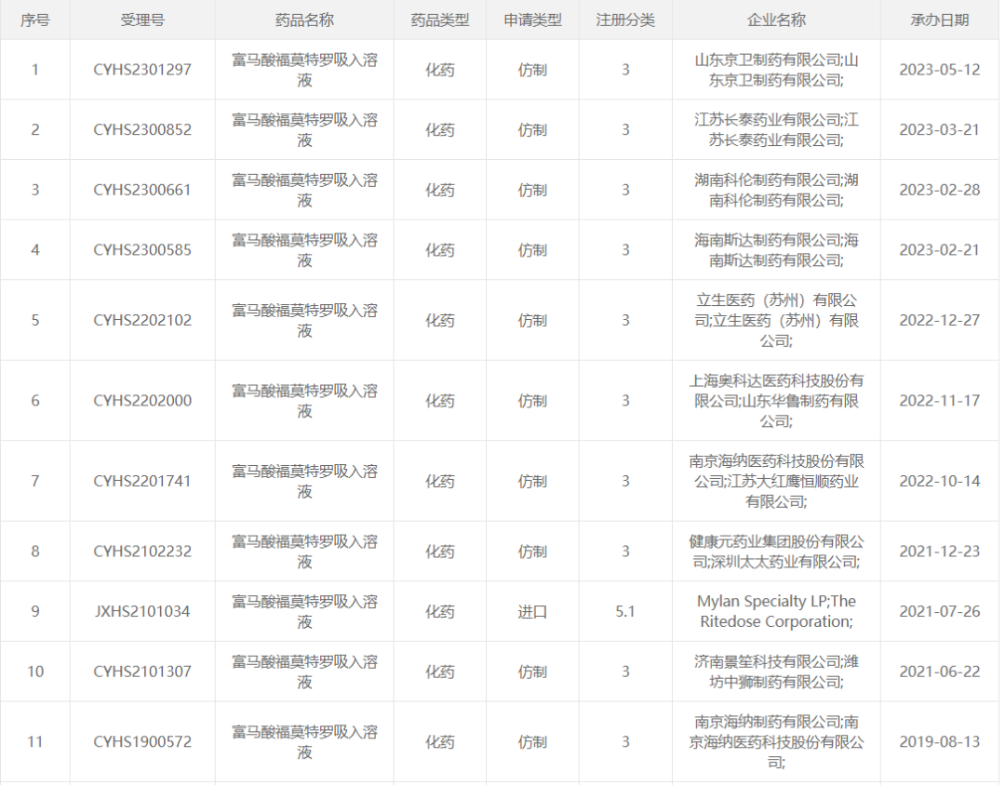This screenshot has height=785, width=1005.
Task: Click the 申请类型 column header
Action: [x=532, y=20]
